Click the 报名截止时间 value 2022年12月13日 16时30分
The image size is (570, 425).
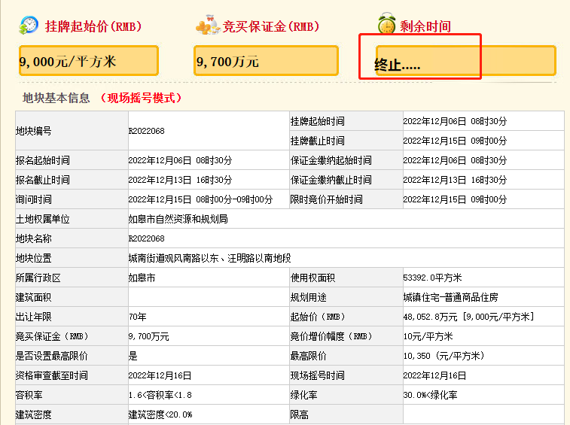click(180, 181)
